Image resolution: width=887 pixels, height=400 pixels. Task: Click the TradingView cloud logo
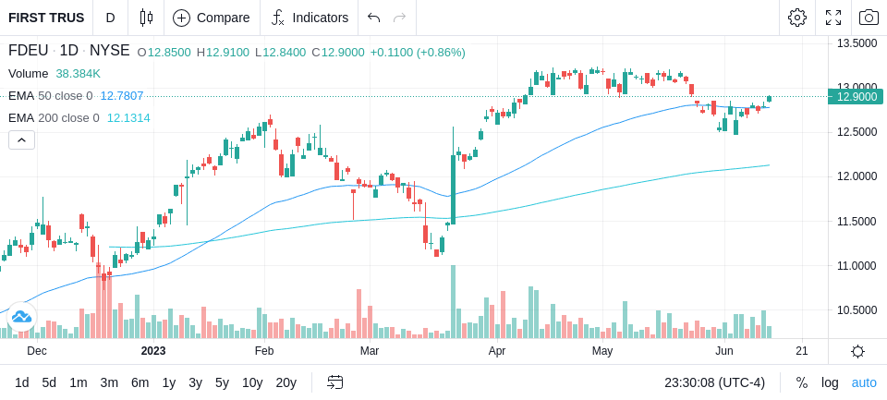tap(21, 316)
